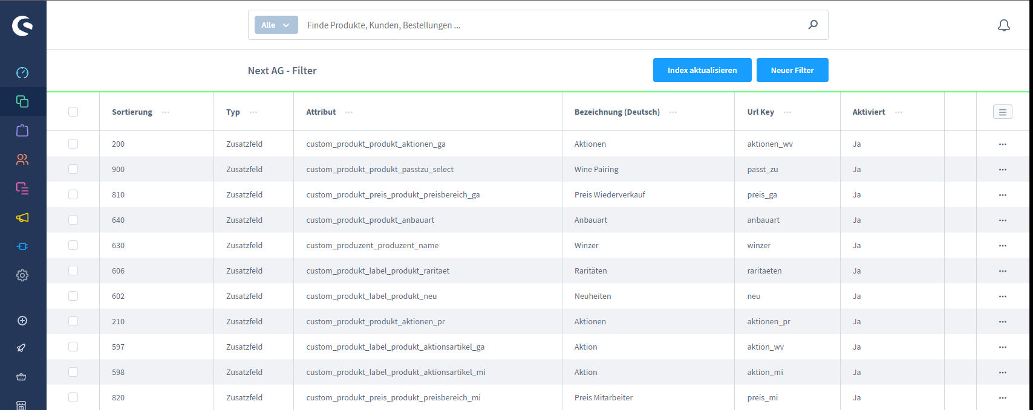Click the notification bell icon
Screen dimensions: 1033x410
pyautogui.click(x=1003, y=25)
